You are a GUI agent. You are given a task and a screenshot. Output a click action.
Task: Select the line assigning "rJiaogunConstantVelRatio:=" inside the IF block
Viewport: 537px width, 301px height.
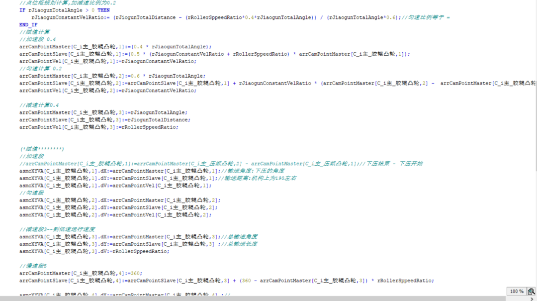[x=241, y=17]
